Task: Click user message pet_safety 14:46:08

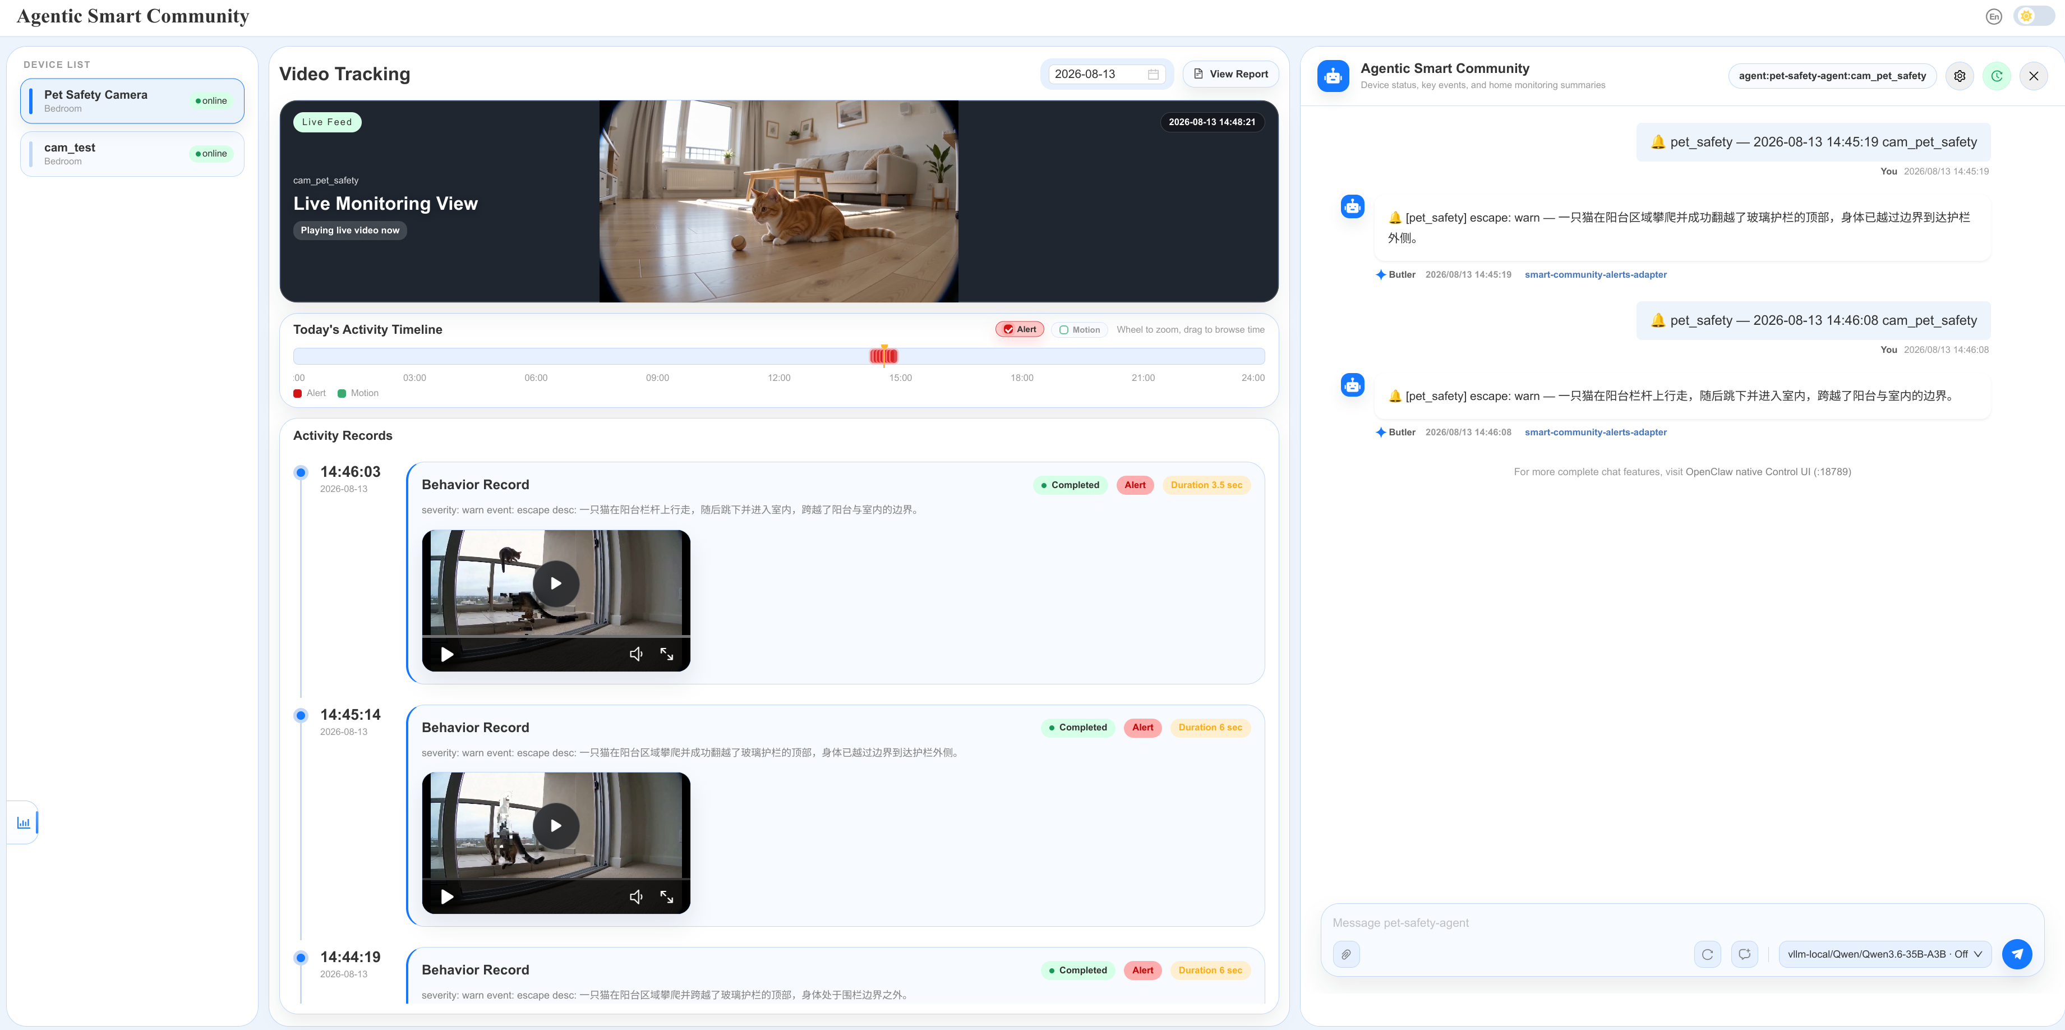Action: pos(1813,321)
